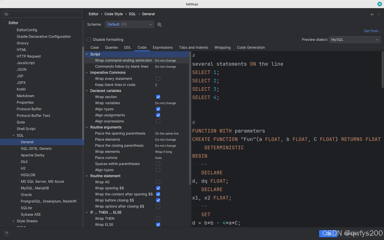Click Editor in the breadcrumb
This screenshot has width=384, height=240.
[94, 14]
